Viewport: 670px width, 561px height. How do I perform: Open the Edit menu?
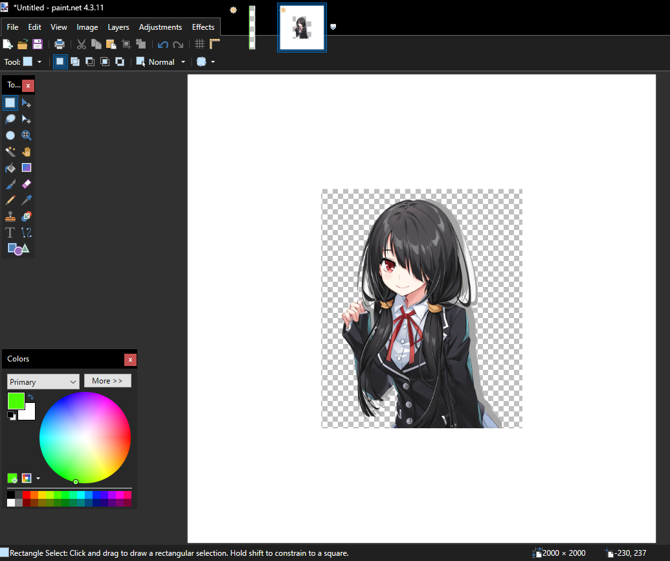point(34,27)
